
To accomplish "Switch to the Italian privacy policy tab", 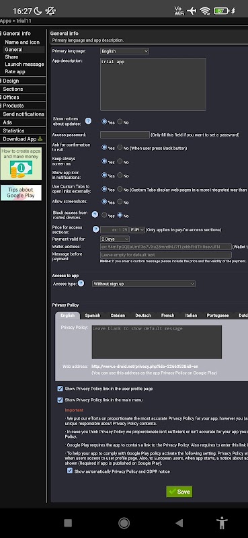I will tap(191, 315).
